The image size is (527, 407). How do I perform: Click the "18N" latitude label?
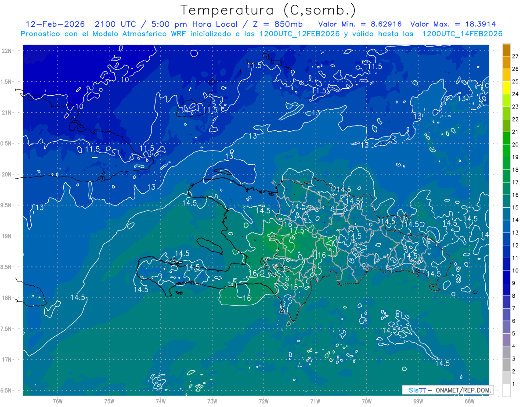pyautogui.click(x=7, y=298)
